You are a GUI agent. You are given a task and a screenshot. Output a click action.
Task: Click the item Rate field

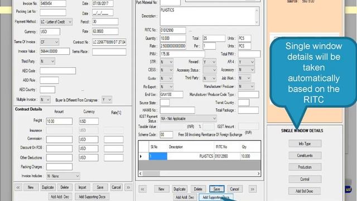[x=173, y=46]
